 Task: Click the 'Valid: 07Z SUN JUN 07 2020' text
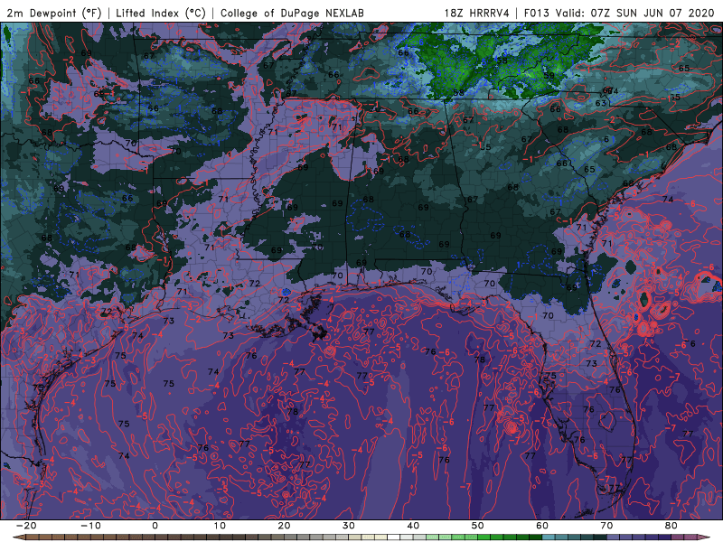(634, 13)
